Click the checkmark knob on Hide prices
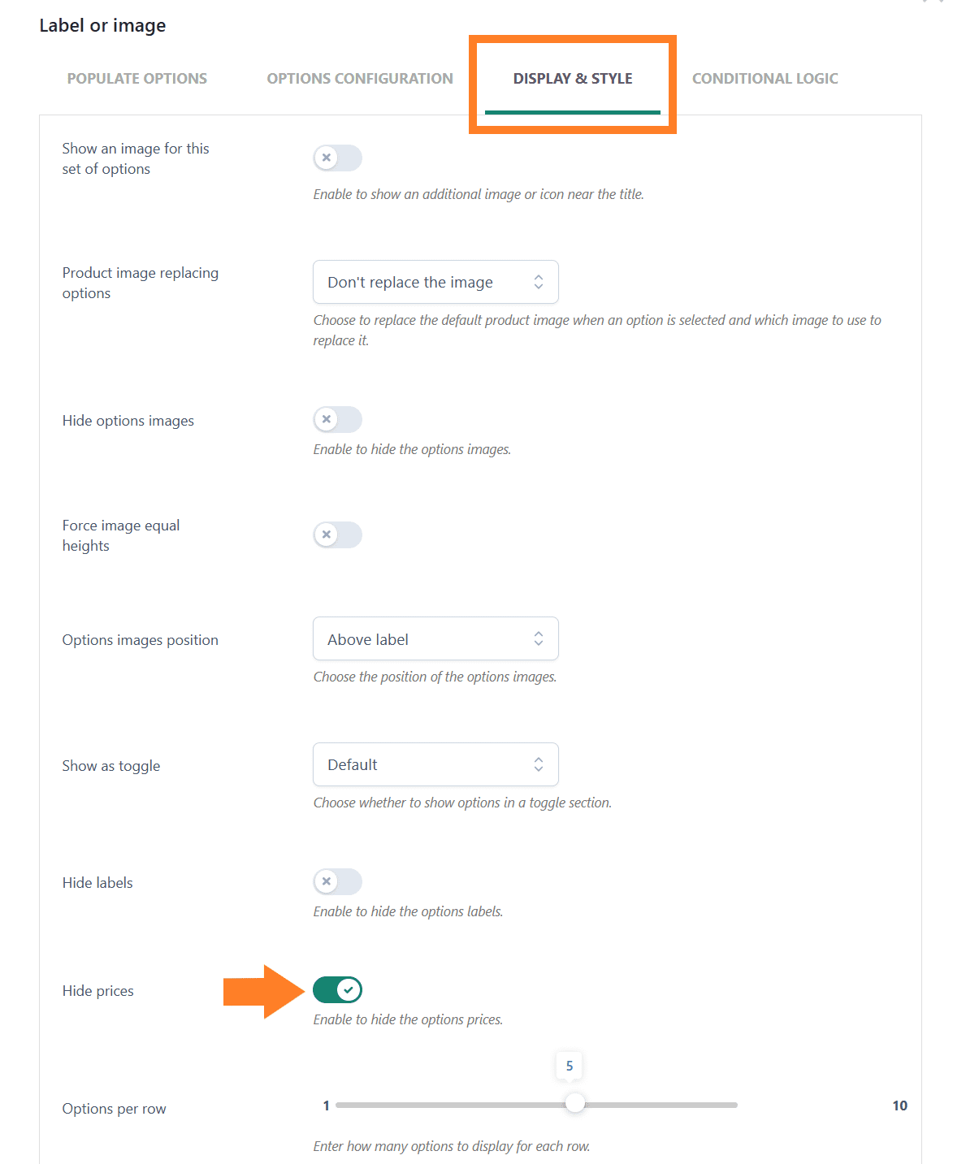This screenshot has height=1164, width=953. click(349, 989)
